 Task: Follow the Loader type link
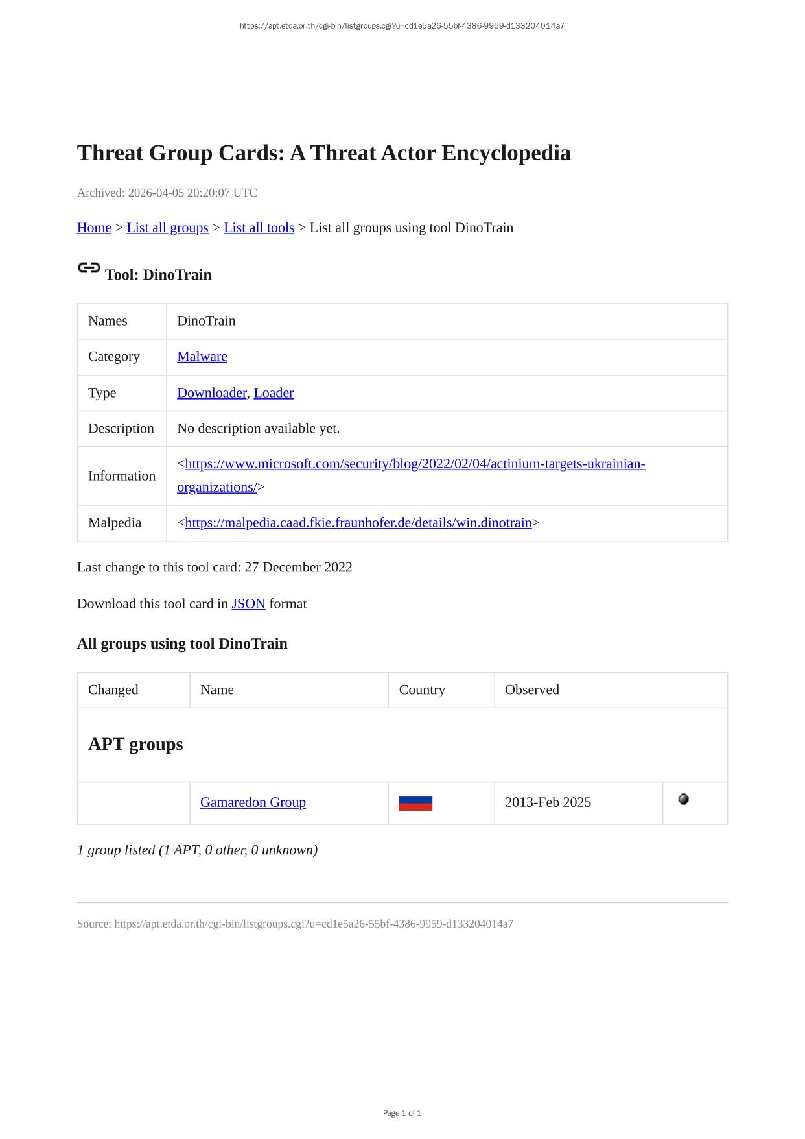274,392
